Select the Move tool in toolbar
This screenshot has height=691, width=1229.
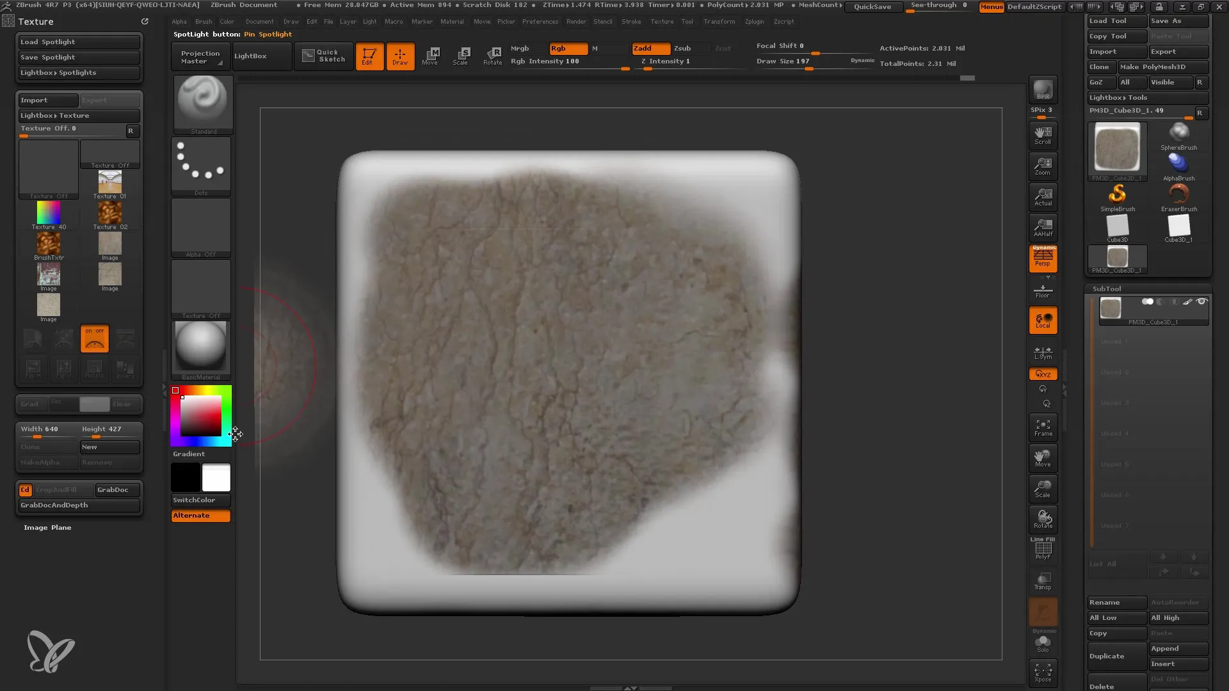point(431,55)
